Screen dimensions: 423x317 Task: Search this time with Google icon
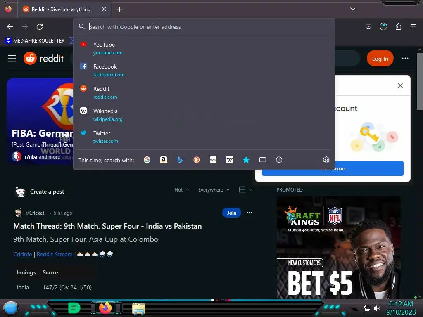point(147,160)
